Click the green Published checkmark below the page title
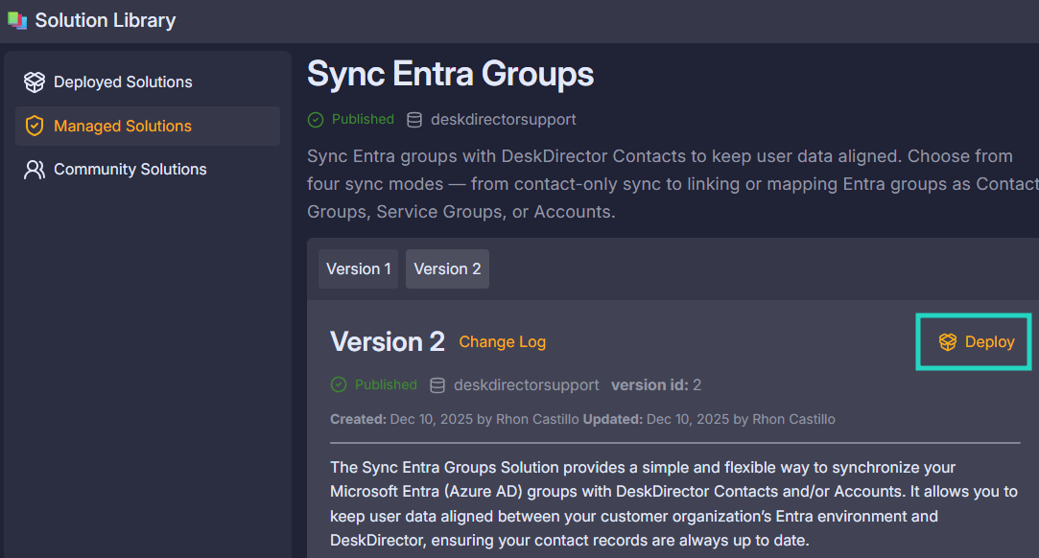Screen dimensions: 1039x558 316,120
